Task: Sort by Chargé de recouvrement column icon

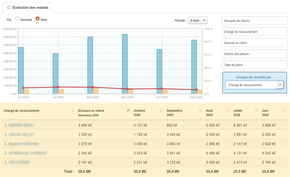Action: [73, 110]
